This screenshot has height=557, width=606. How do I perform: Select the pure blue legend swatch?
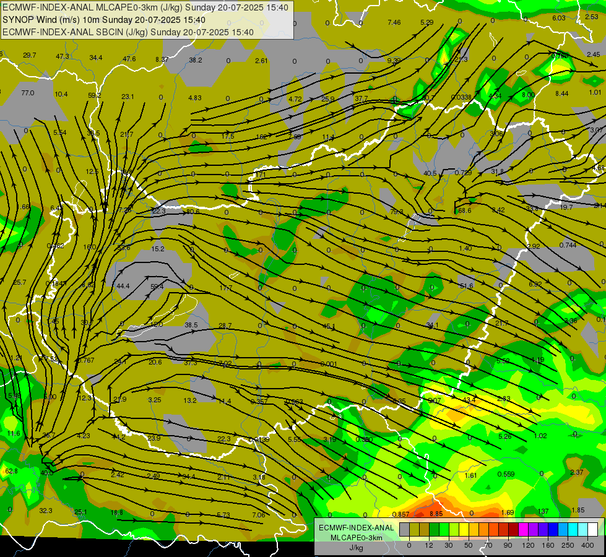pos(553,529)
